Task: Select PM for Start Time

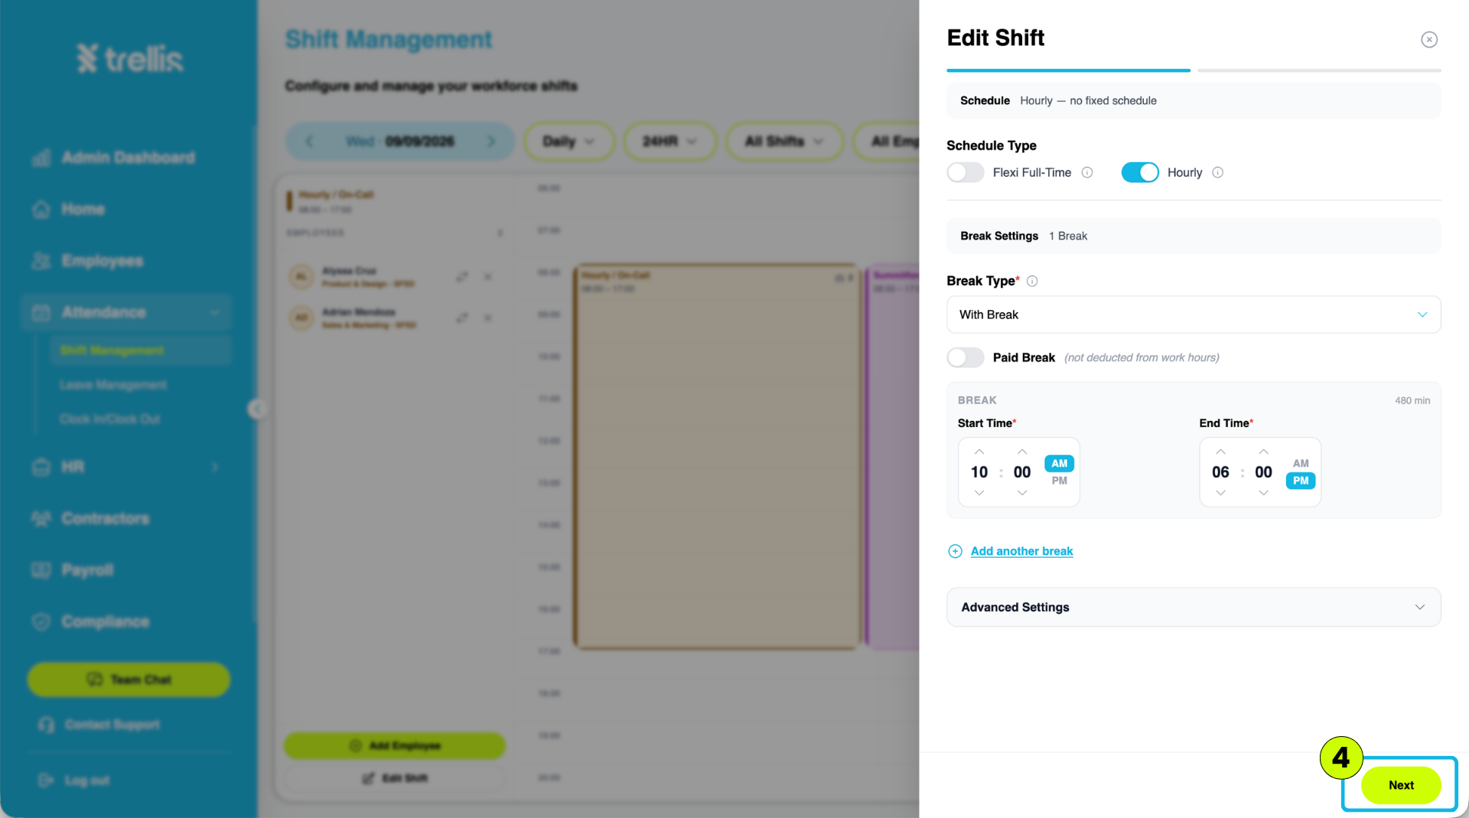Action: coord(1059,481)
